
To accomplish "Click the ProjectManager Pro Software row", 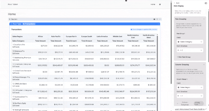I will 84,78.
